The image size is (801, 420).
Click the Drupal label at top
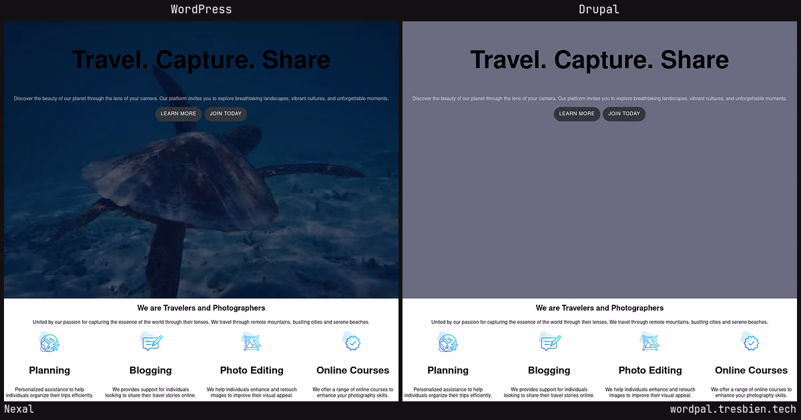coord(599,9)
